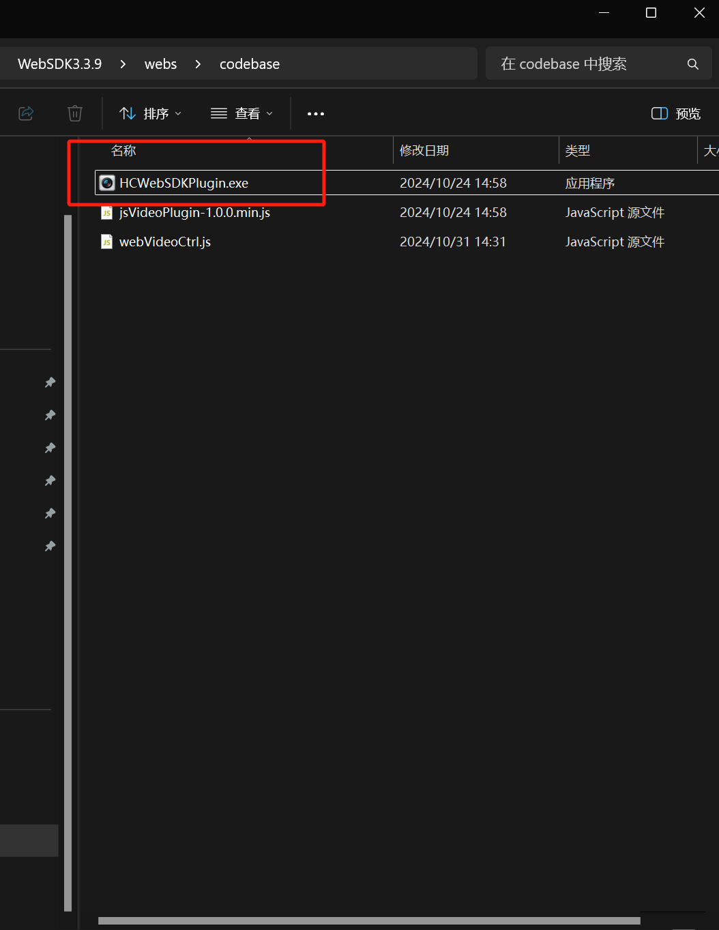The width and height of the screenshot is (719, 930).
Task: Click the HCWebSDKPlugin.exe application icon
Action: 106,182
